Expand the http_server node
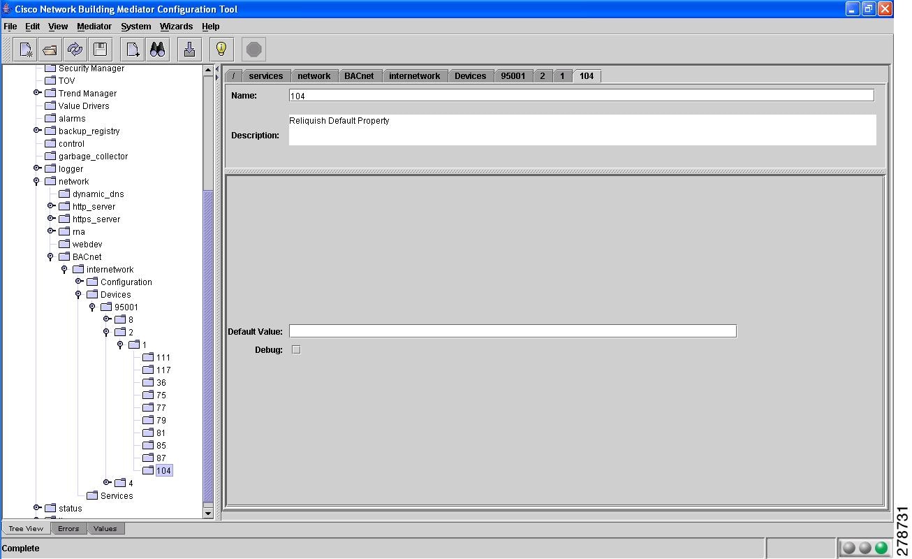The image size is (912, 559). tap(51, 206)
